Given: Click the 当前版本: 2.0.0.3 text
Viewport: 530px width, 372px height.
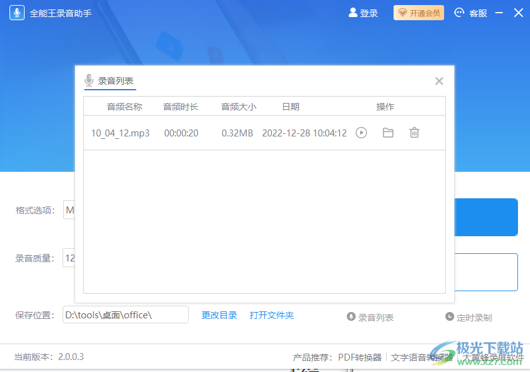Looking at the screenshot, I should click(x=49, y=357).
